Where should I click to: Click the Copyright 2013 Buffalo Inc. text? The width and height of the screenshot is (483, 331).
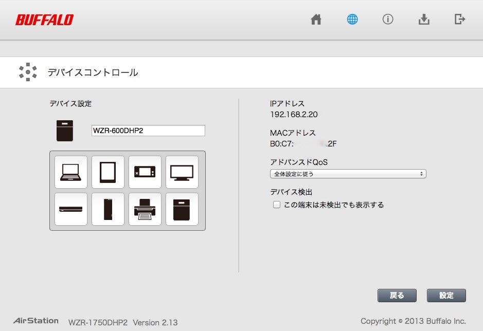coord(413,321)
